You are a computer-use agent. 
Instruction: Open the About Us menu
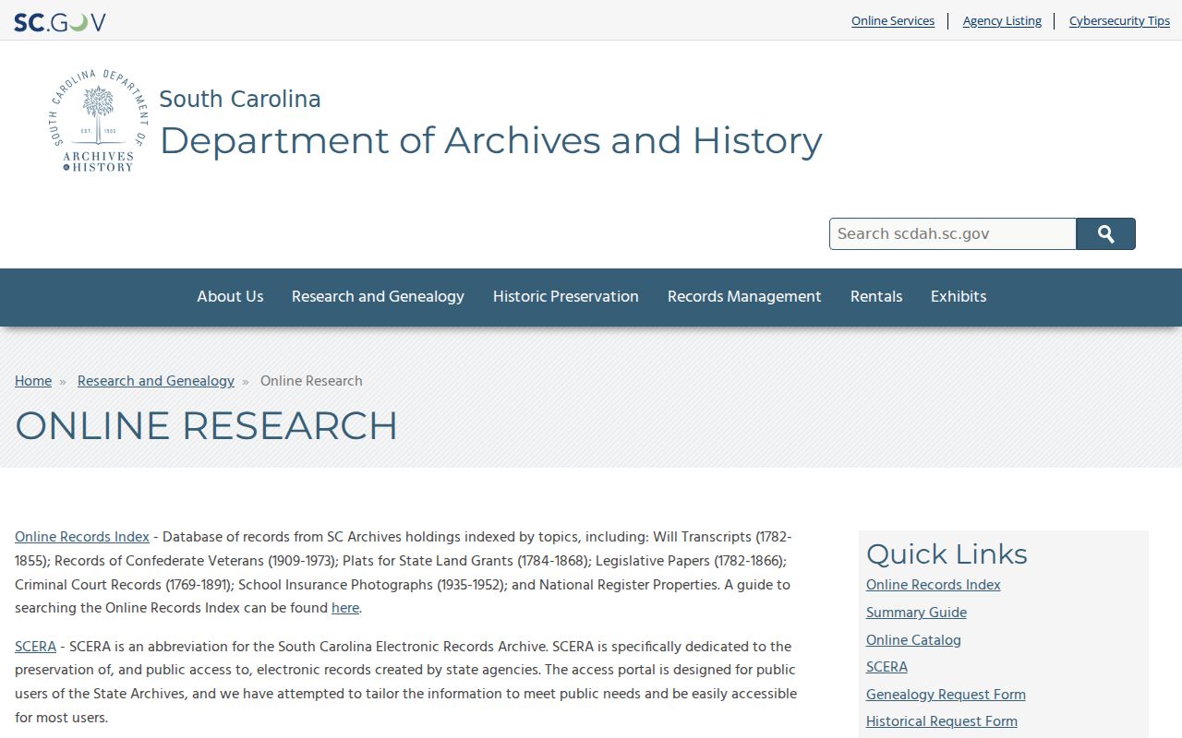click(230, 296)
